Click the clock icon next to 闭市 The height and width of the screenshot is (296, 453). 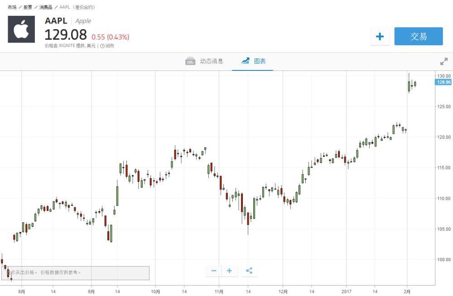(x=103, y=46)
